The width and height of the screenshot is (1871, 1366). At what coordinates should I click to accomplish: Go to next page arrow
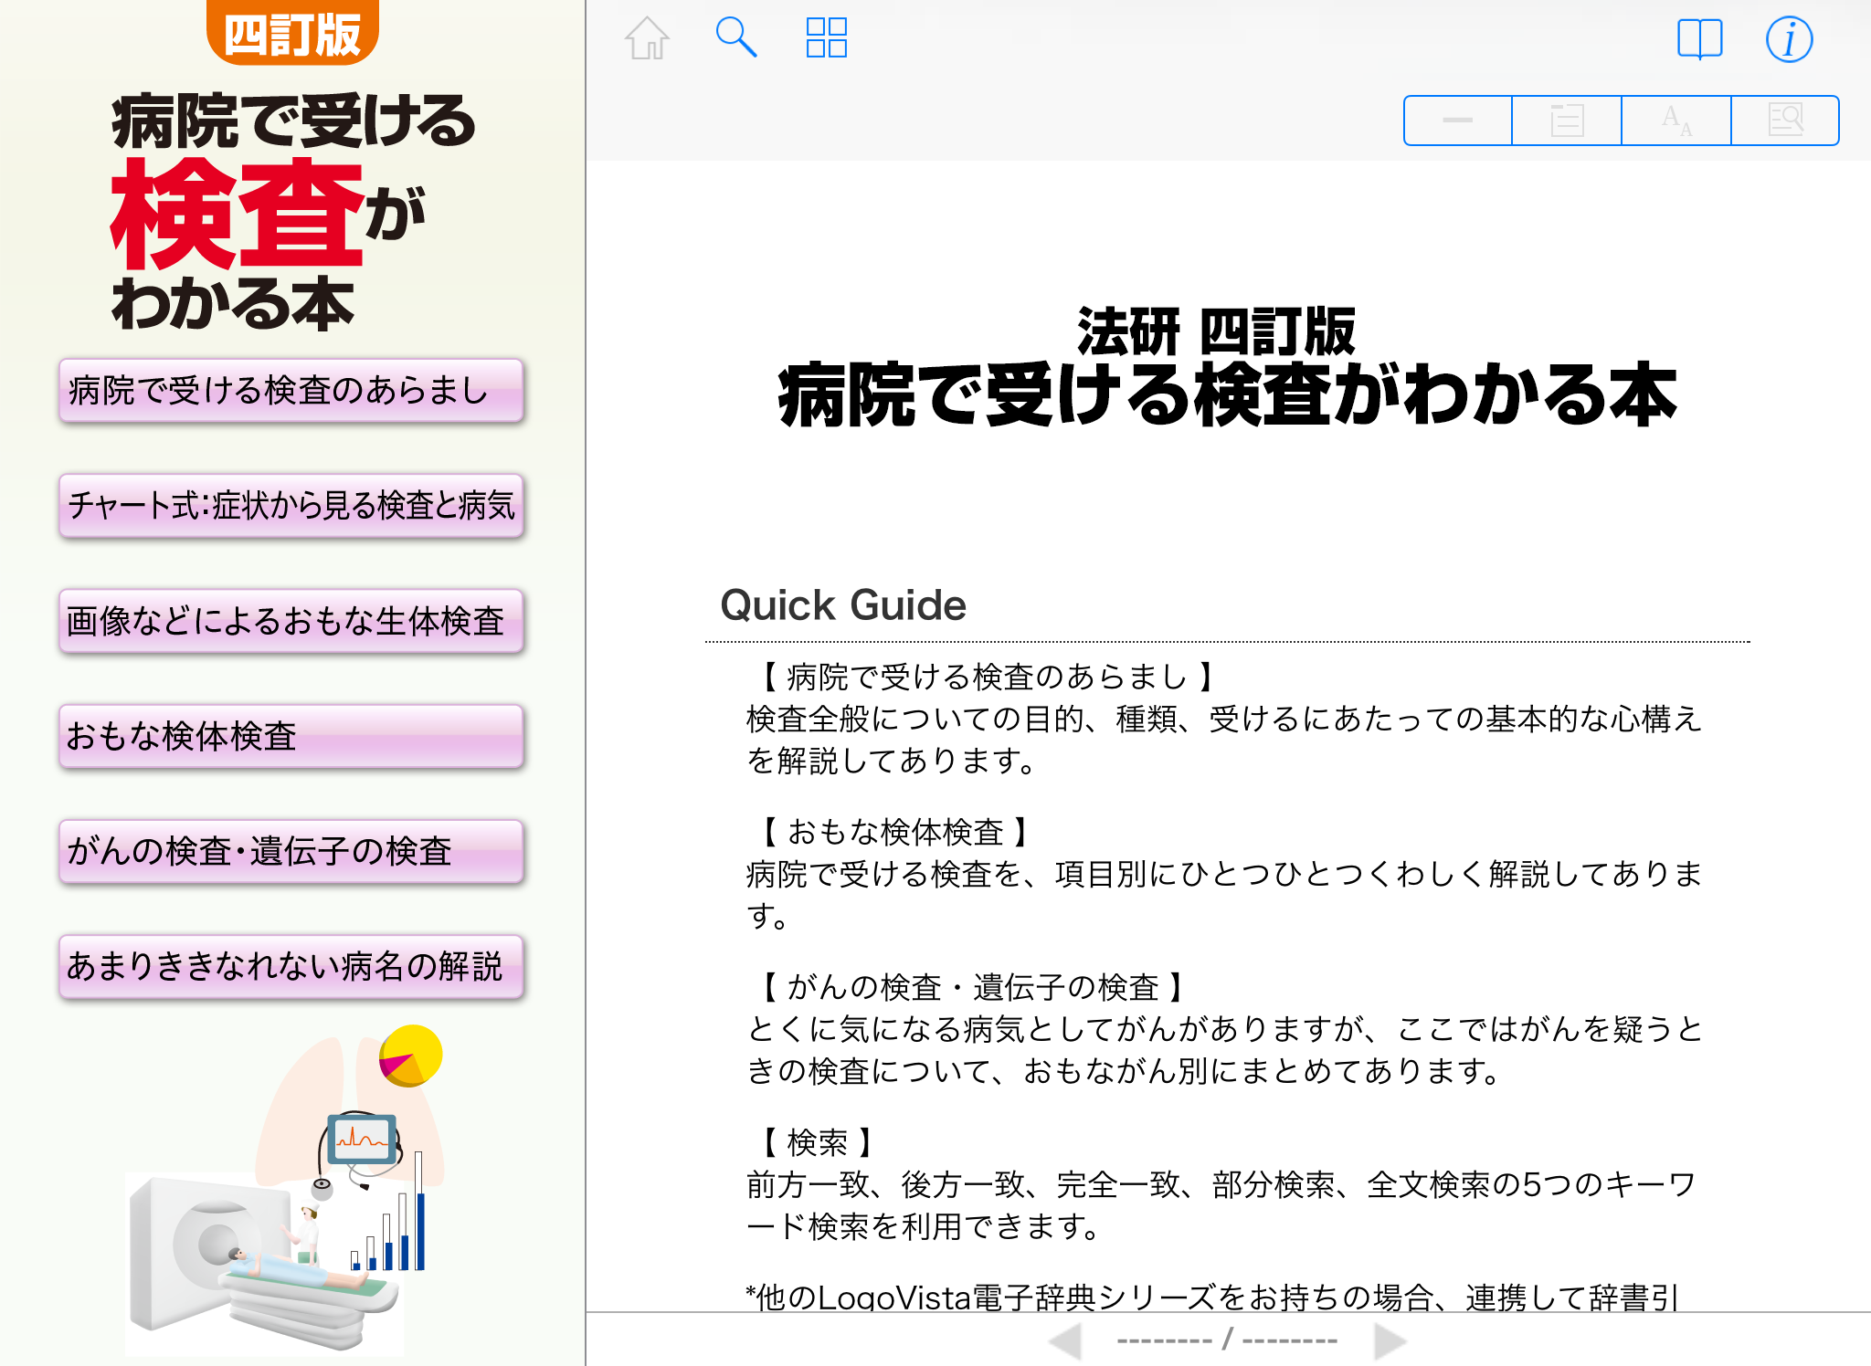point(1390,1341)
